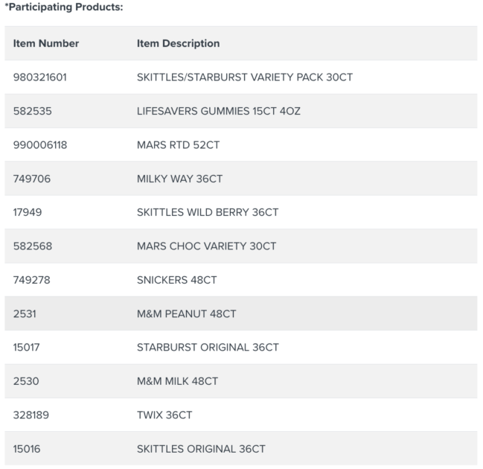Select item number 749706
Viewport: 483px width, 469px height.
[x=33, y=179]
